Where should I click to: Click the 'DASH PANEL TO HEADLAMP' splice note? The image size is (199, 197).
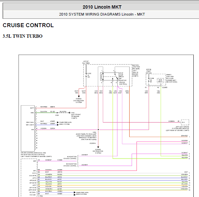86,137
